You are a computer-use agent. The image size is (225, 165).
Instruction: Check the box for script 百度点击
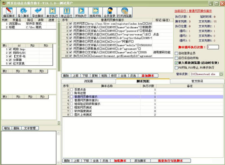coord(71,90)
